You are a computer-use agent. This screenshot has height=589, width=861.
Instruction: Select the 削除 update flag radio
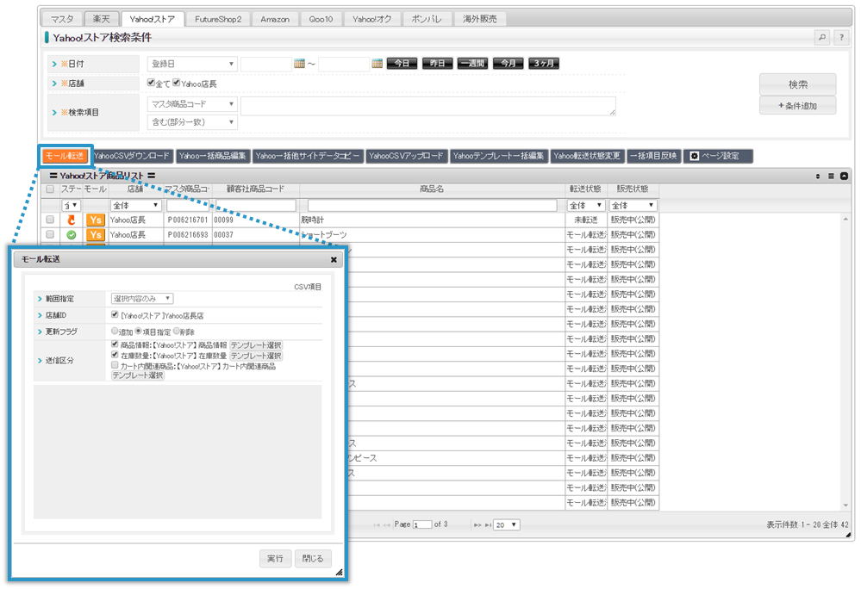[177, 332]
